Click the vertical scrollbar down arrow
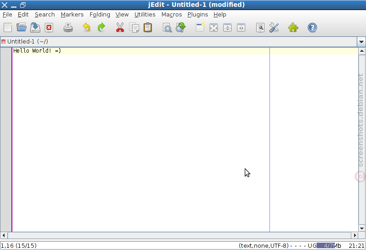The height and width of the screenshot is (250, 366). pyautogui.click(x=362, y=228)
